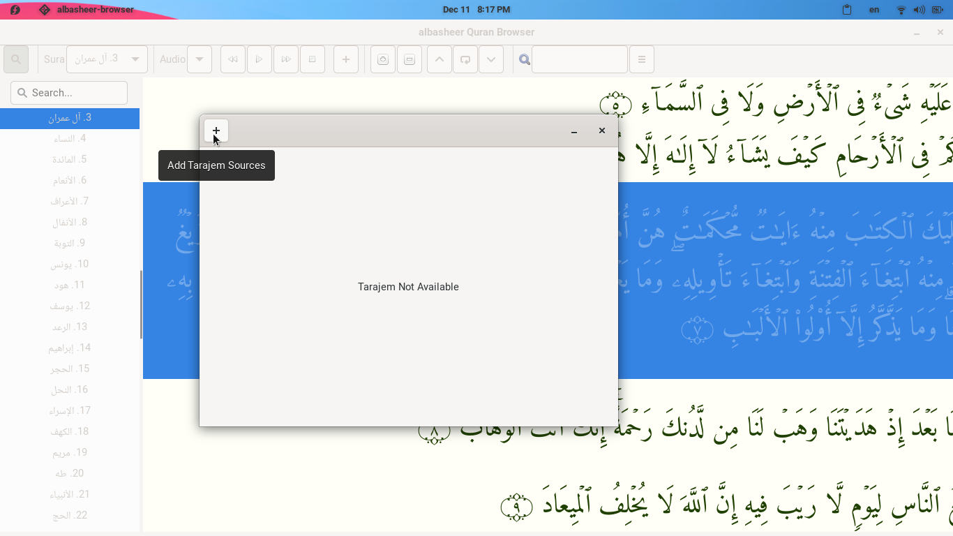Select sura 21. الأنبياء in sidebar
The height and width of the screenshot is (536, 953).
(70, 495)
